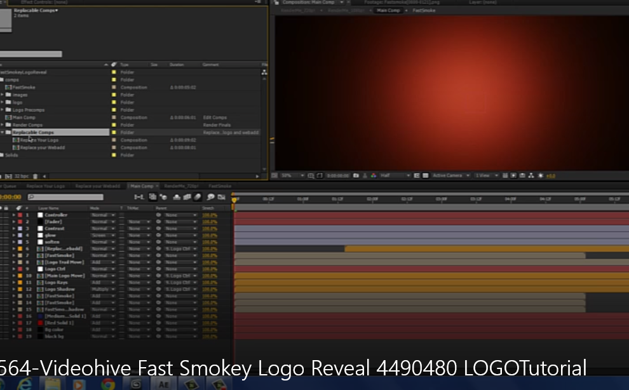The image size is (629, 390).
Task: Toggle preserve transparency for glow layer
Action: (121, 235)
